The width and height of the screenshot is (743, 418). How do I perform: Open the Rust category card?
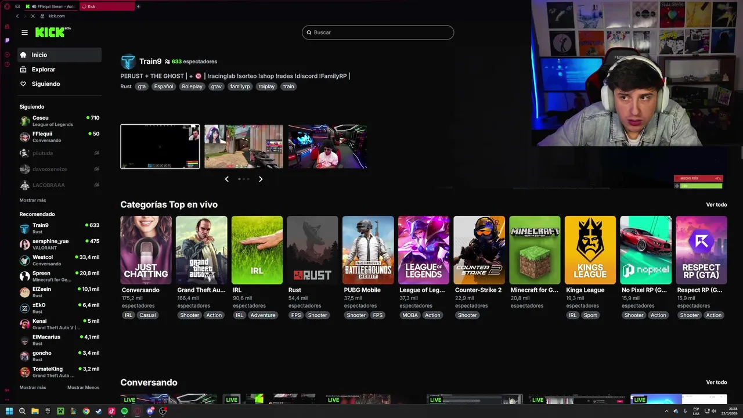click(312, 250)
